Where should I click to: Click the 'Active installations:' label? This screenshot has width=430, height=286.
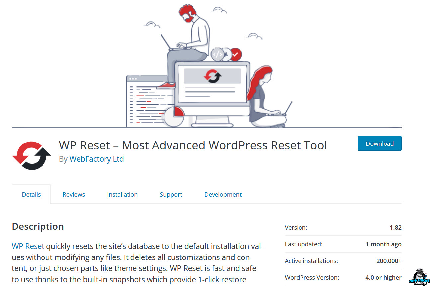311,261
